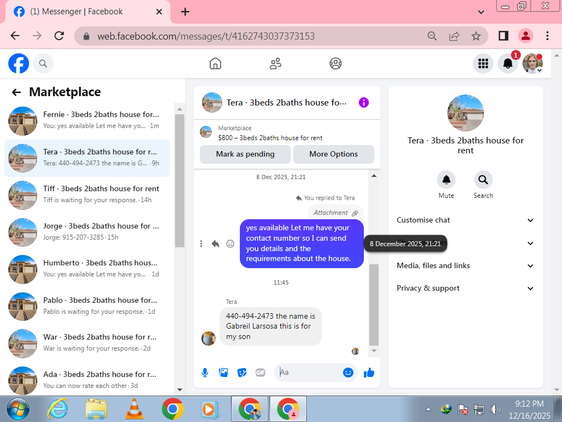Viewport: 562px width, 422px height.
Task: Click the Facebook search magnifier icon
Action: [43, 64]
